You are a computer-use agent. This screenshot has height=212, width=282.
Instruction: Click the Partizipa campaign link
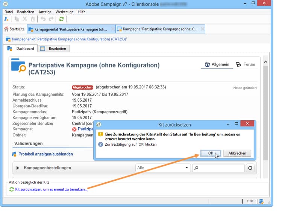pyautogui.click(x=85, y=129)
